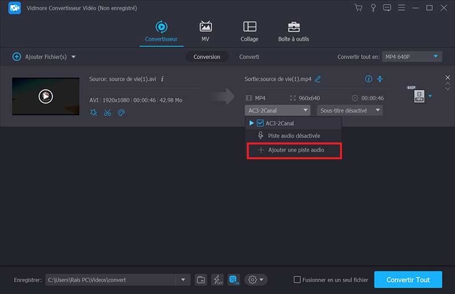Show source file info icon
Screen dimensions: 455x294
tap(162, 79)
